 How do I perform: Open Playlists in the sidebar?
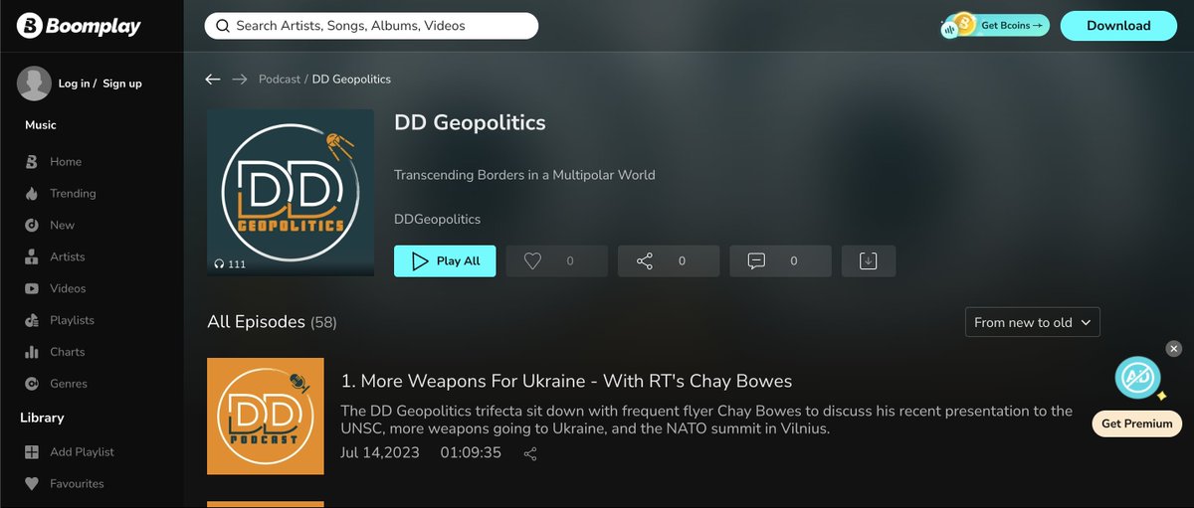[x=72, y=321]
